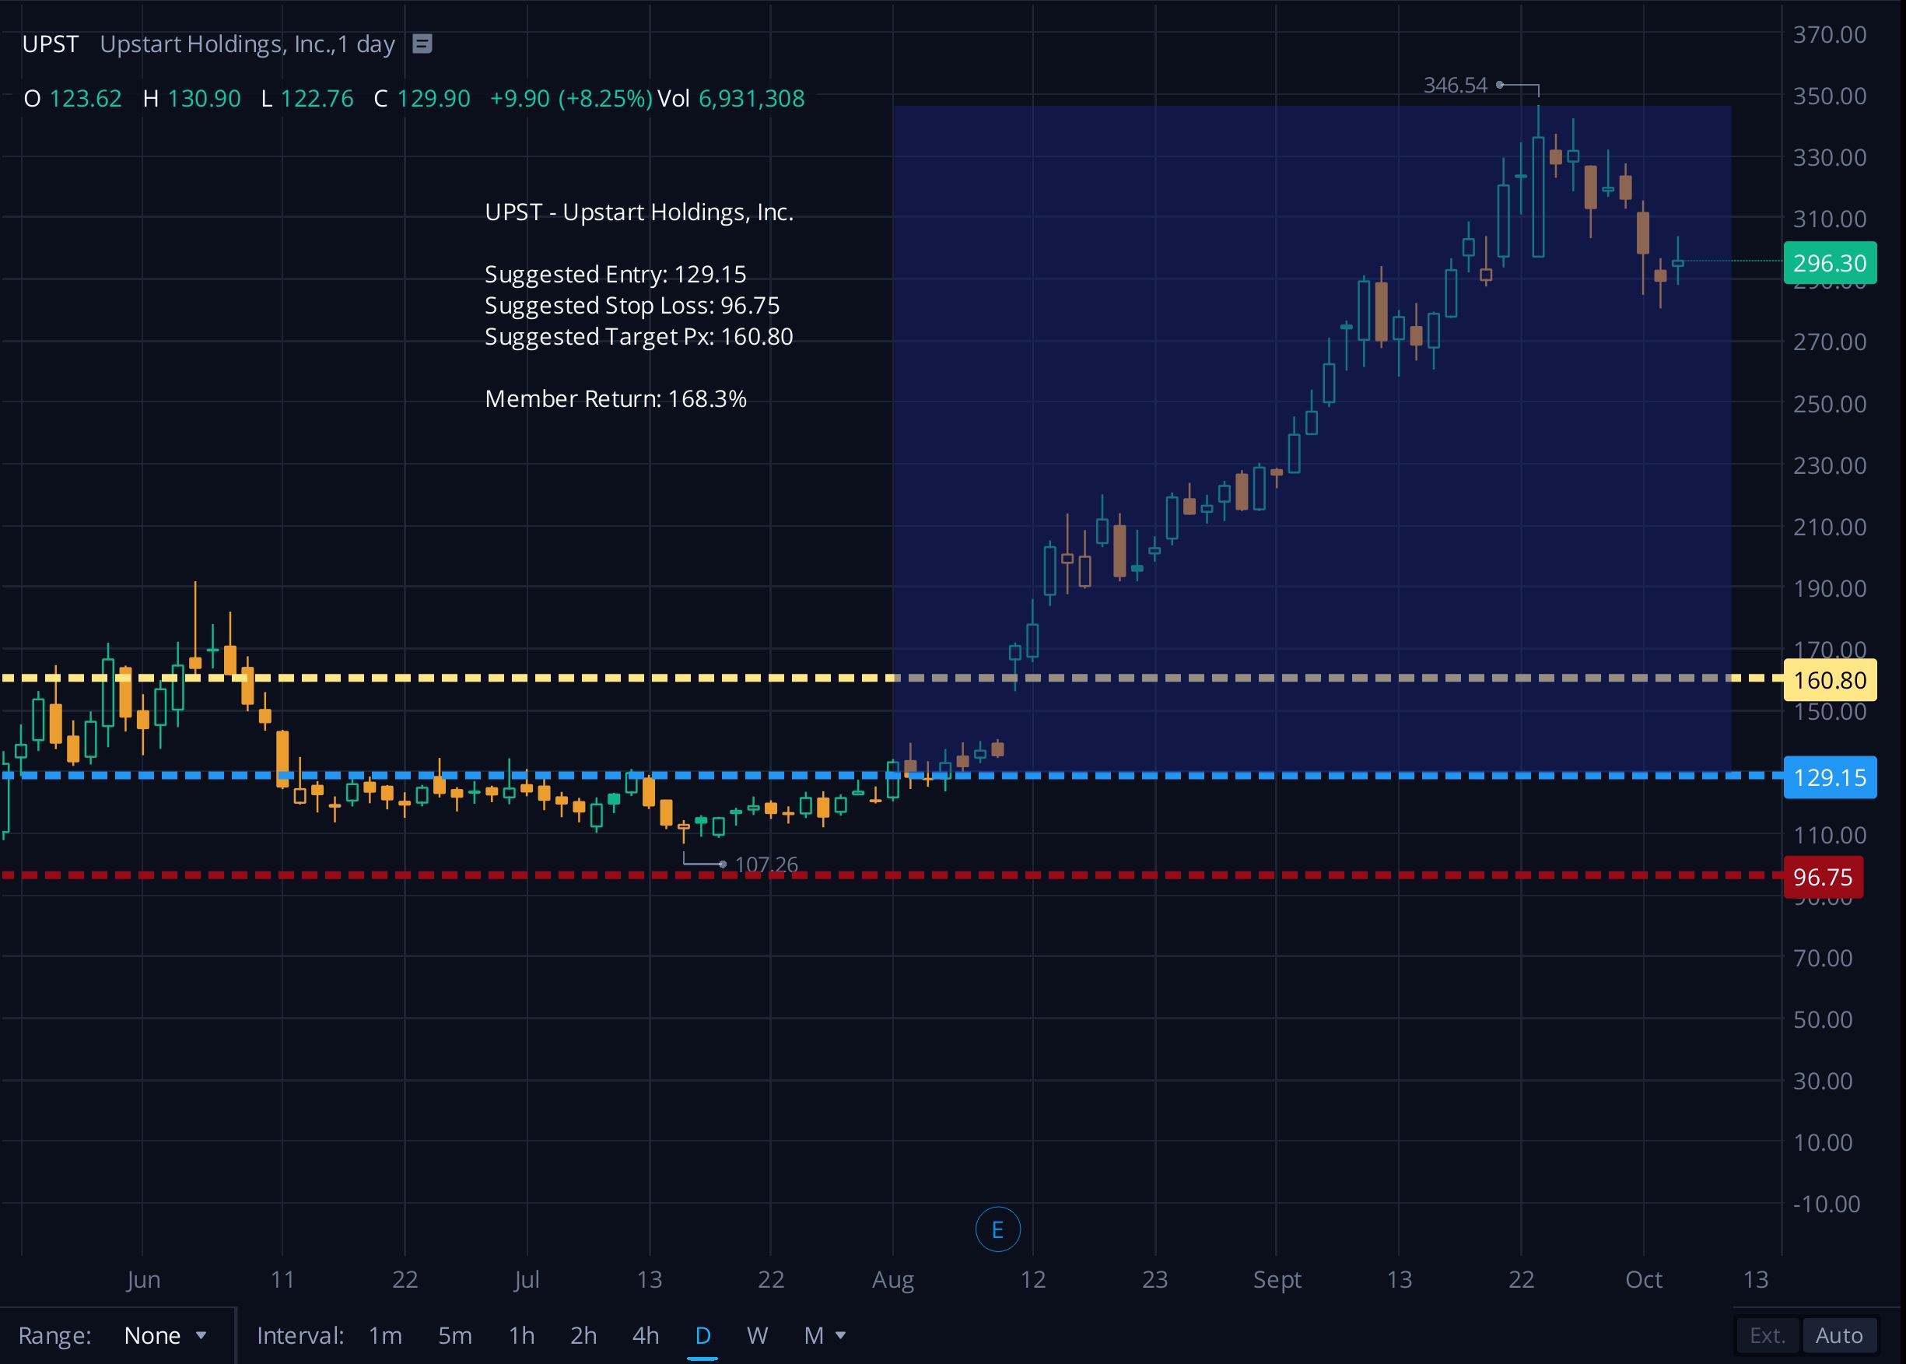Select the 1m interval
This screenshot has width=1906, height=1364.
tap(385, 1335)
